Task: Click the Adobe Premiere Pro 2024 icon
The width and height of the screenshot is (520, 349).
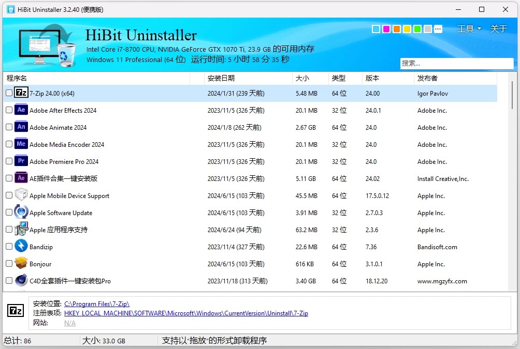Action: 21,161
